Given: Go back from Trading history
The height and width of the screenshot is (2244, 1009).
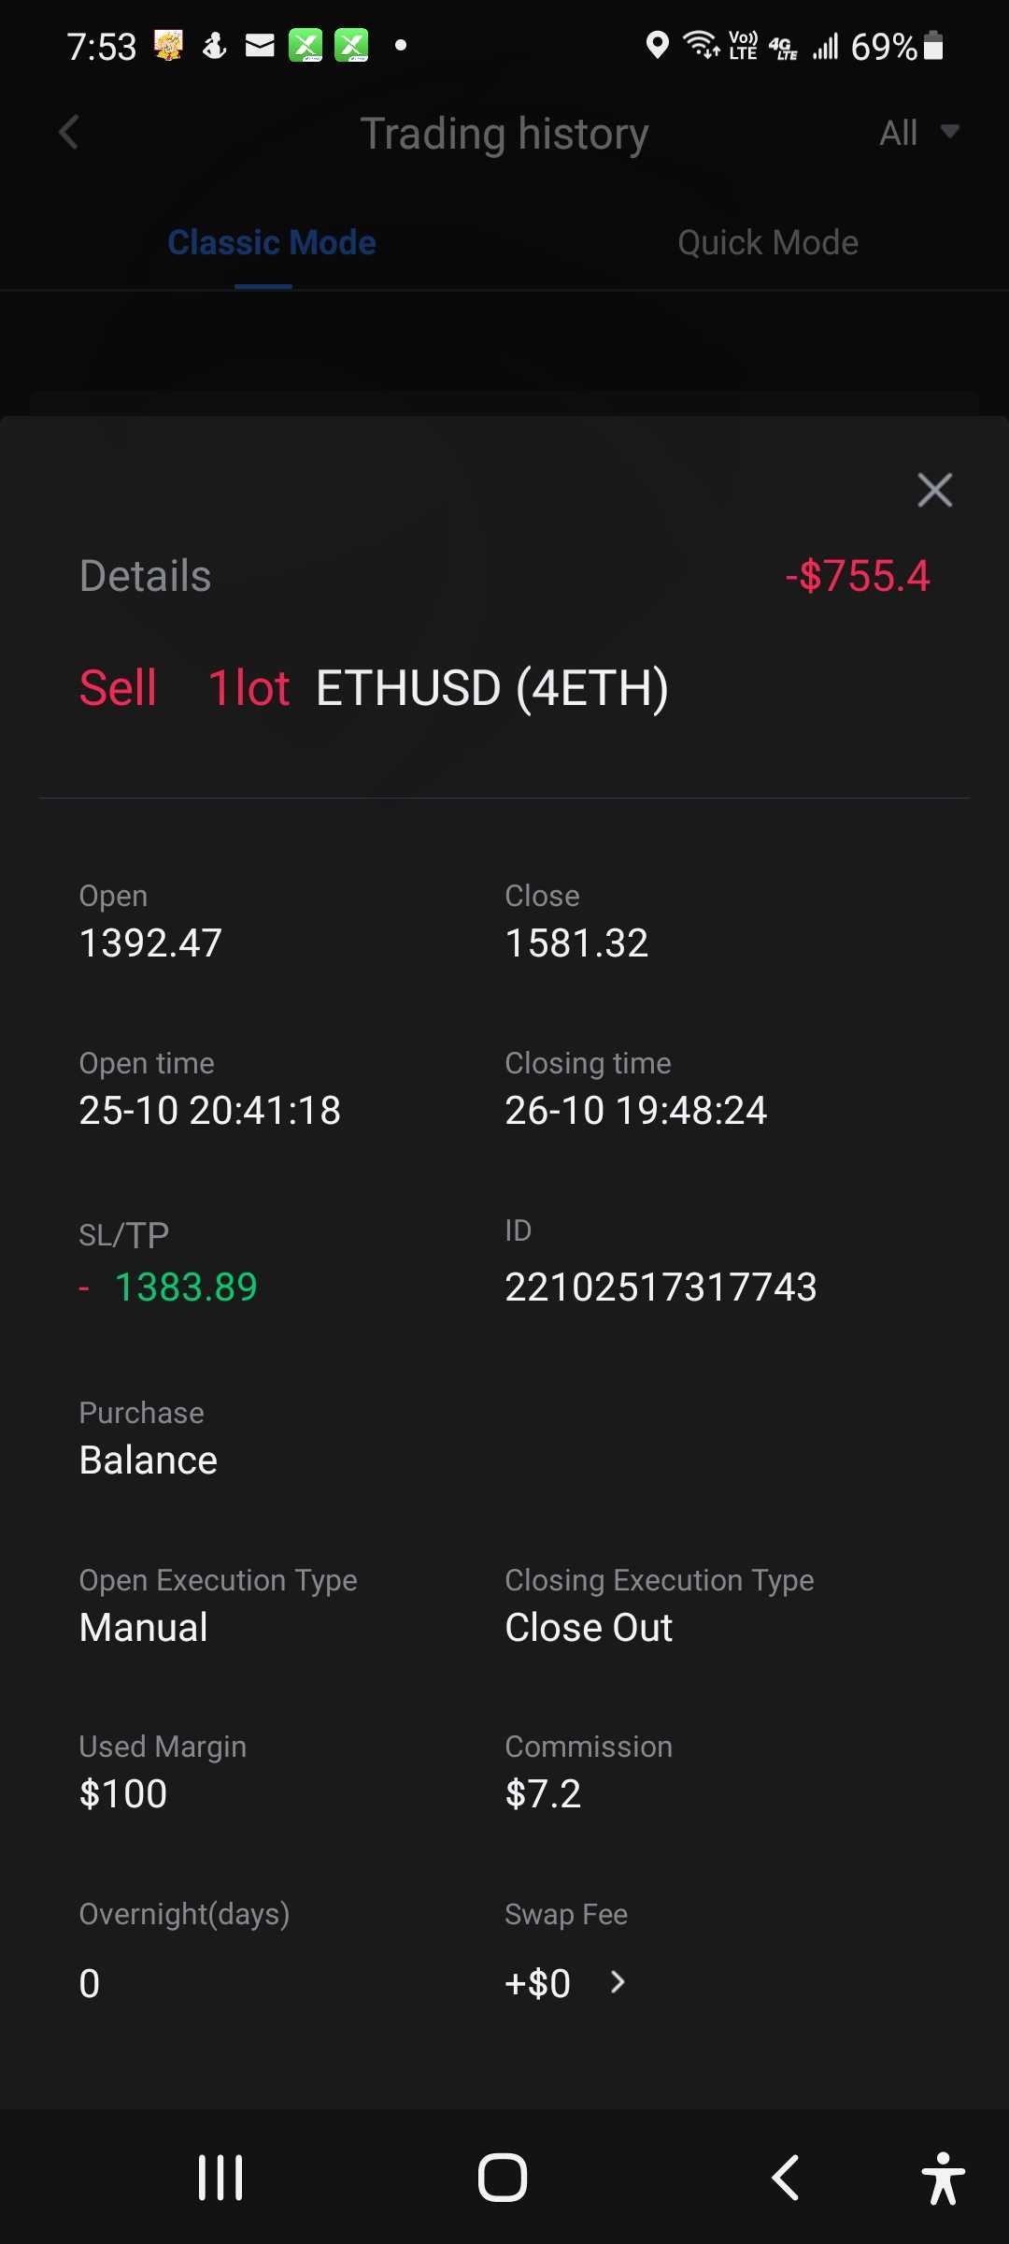Looking at the screenshot, I should pos(69,133).
